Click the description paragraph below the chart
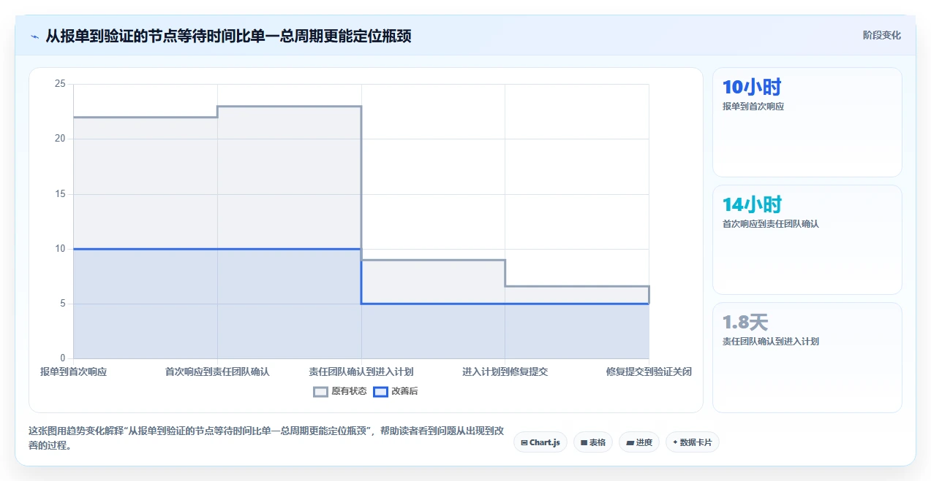This screenshot has width=931, height=481. (x=266, y=438)
